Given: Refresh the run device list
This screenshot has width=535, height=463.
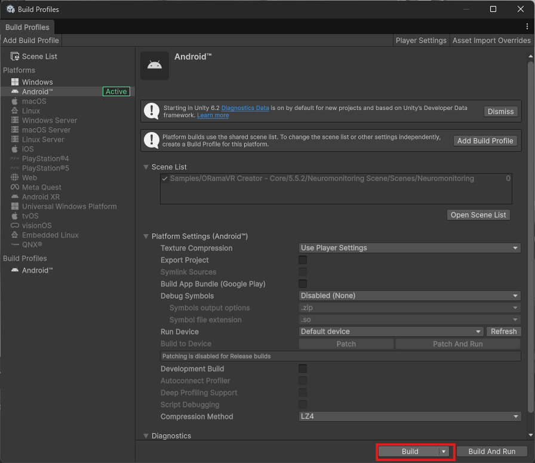Looking at the screenshot, I should pos(503,332).
